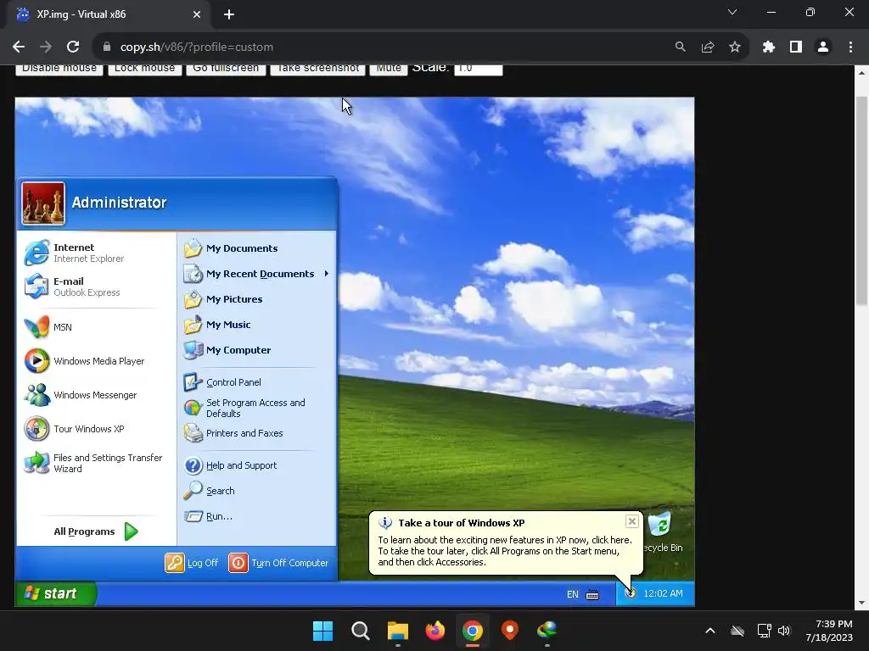The image size is (869, 651).
Task: Open Windows Messenger
Action: (81, 395)
